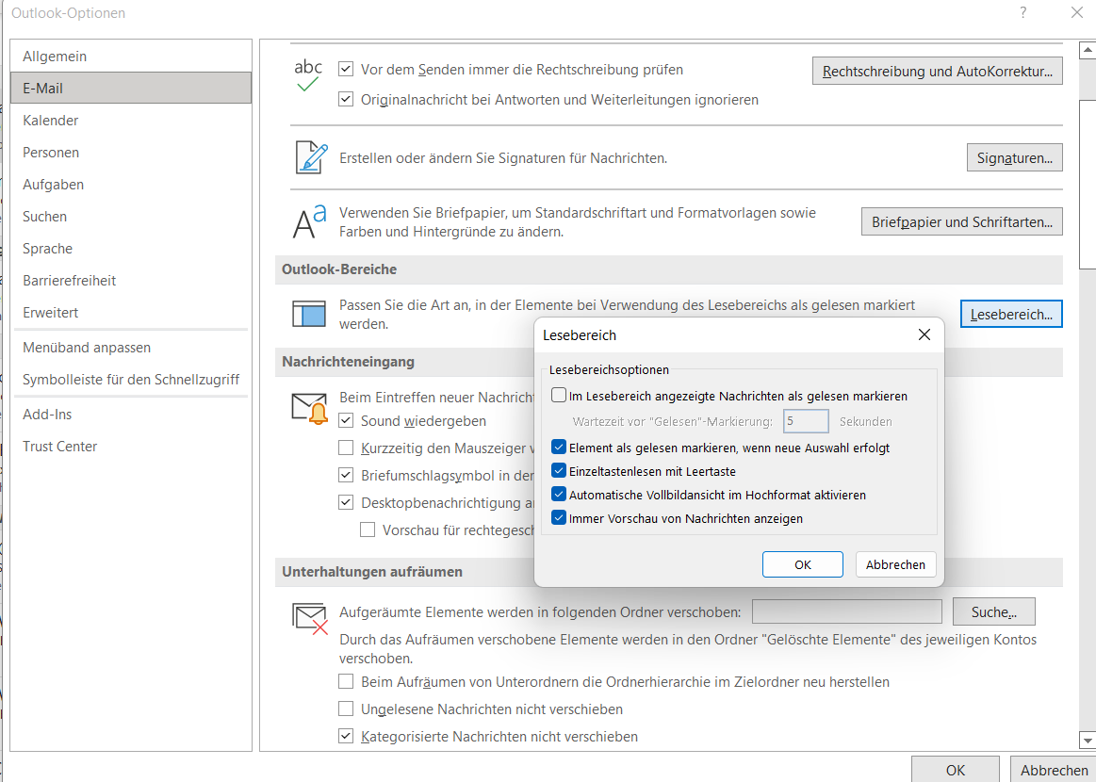Click the help question mark icon
Viewport: 1096px width, 782px height.
click(x=1022, y=12)
